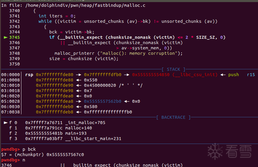258x167 pixels.
Task: Click the rsp register label
Action: pyautogui.click(x=29, y=75)
